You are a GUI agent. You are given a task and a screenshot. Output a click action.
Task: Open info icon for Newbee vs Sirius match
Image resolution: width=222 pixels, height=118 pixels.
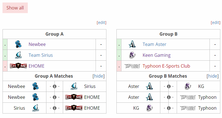pyautogui.click(x=54, y=86)
